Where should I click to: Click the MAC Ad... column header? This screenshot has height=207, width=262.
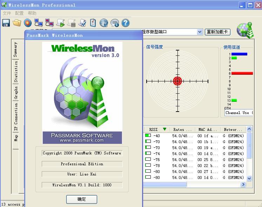tap(208, 129)
